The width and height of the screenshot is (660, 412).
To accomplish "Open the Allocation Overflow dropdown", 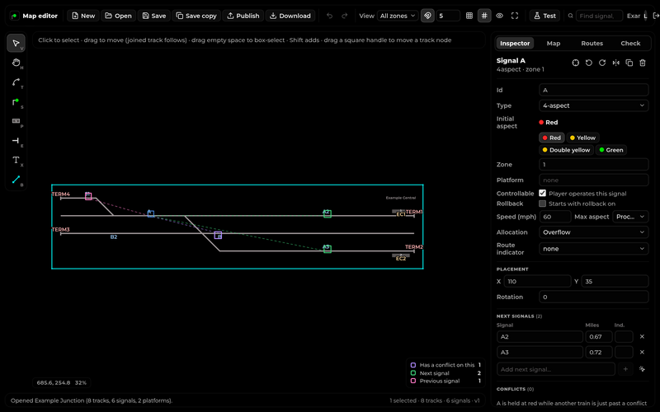I will 593,232.
